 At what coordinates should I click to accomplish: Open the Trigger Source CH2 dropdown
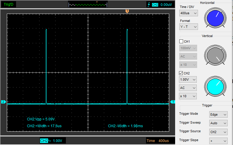[x=218, y=132]
